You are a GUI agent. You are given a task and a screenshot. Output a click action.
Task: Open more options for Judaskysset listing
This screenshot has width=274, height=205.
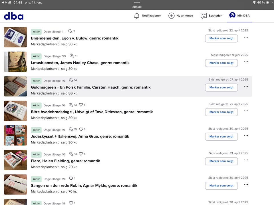[246, 136]
